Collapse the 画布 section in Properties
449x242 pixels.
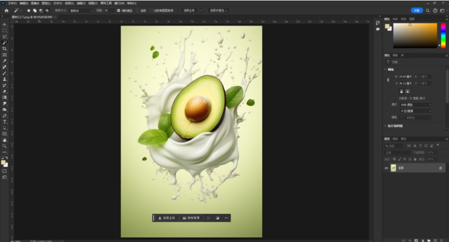[386, 70]
